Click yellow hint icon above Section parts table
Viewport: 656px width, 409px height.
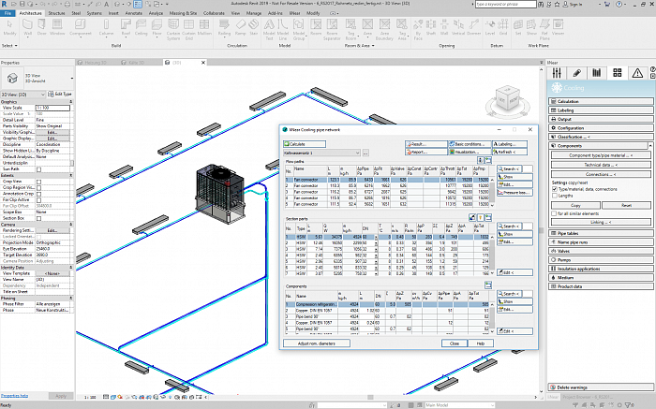pos(480,218)
